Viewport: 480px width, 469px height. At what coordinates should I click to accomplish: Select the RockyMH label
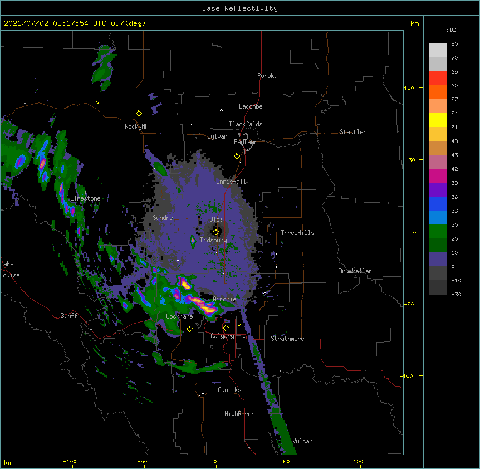point(136,126)
